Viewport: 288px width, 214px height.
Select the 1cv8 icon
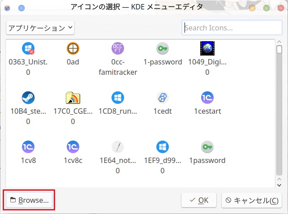click(x=28, y=147)
